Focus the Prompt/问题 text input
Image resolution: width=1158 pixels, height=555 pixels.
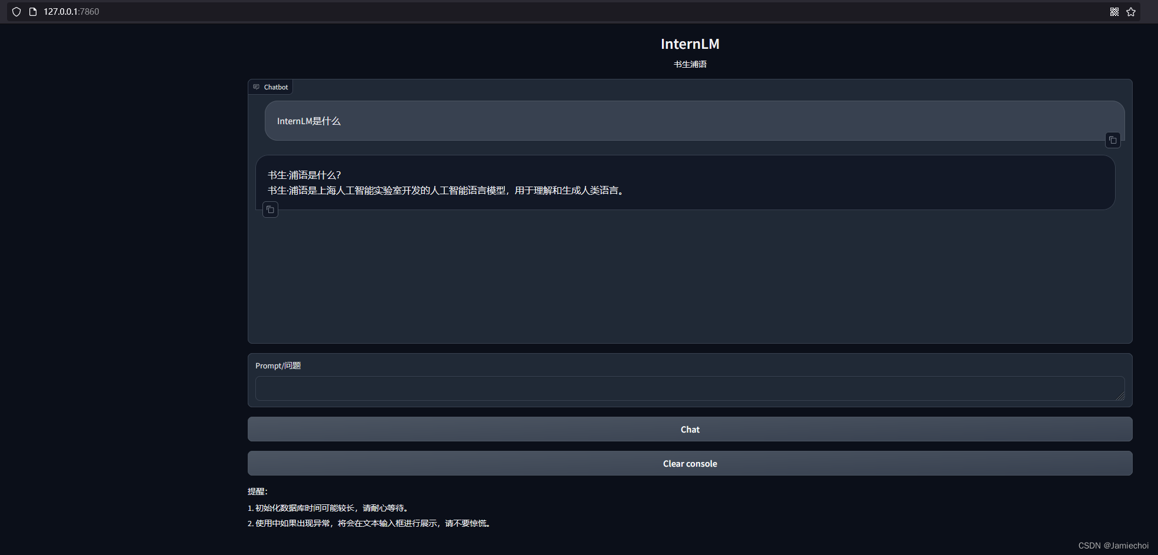pyautogui.click(x=690, y=388)
